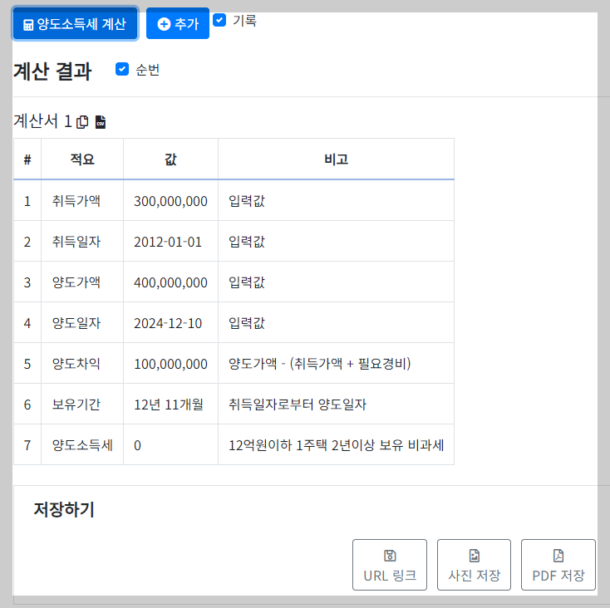
Task: Click the 취득일자로부터 양도일자 note
Action: (298, 405)
